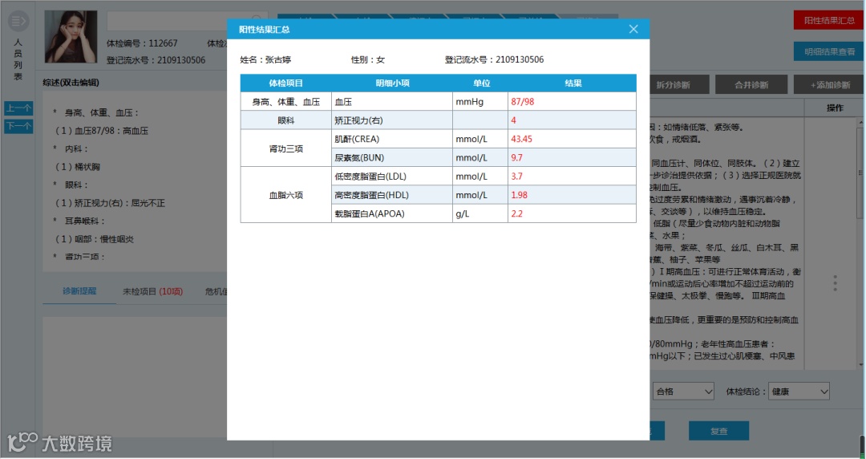Switch to the 未检项目 (10项) tab

click(152, 291)
